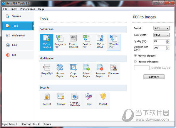
Task: Choose the Extract Content tool
Action: [73, 42]
